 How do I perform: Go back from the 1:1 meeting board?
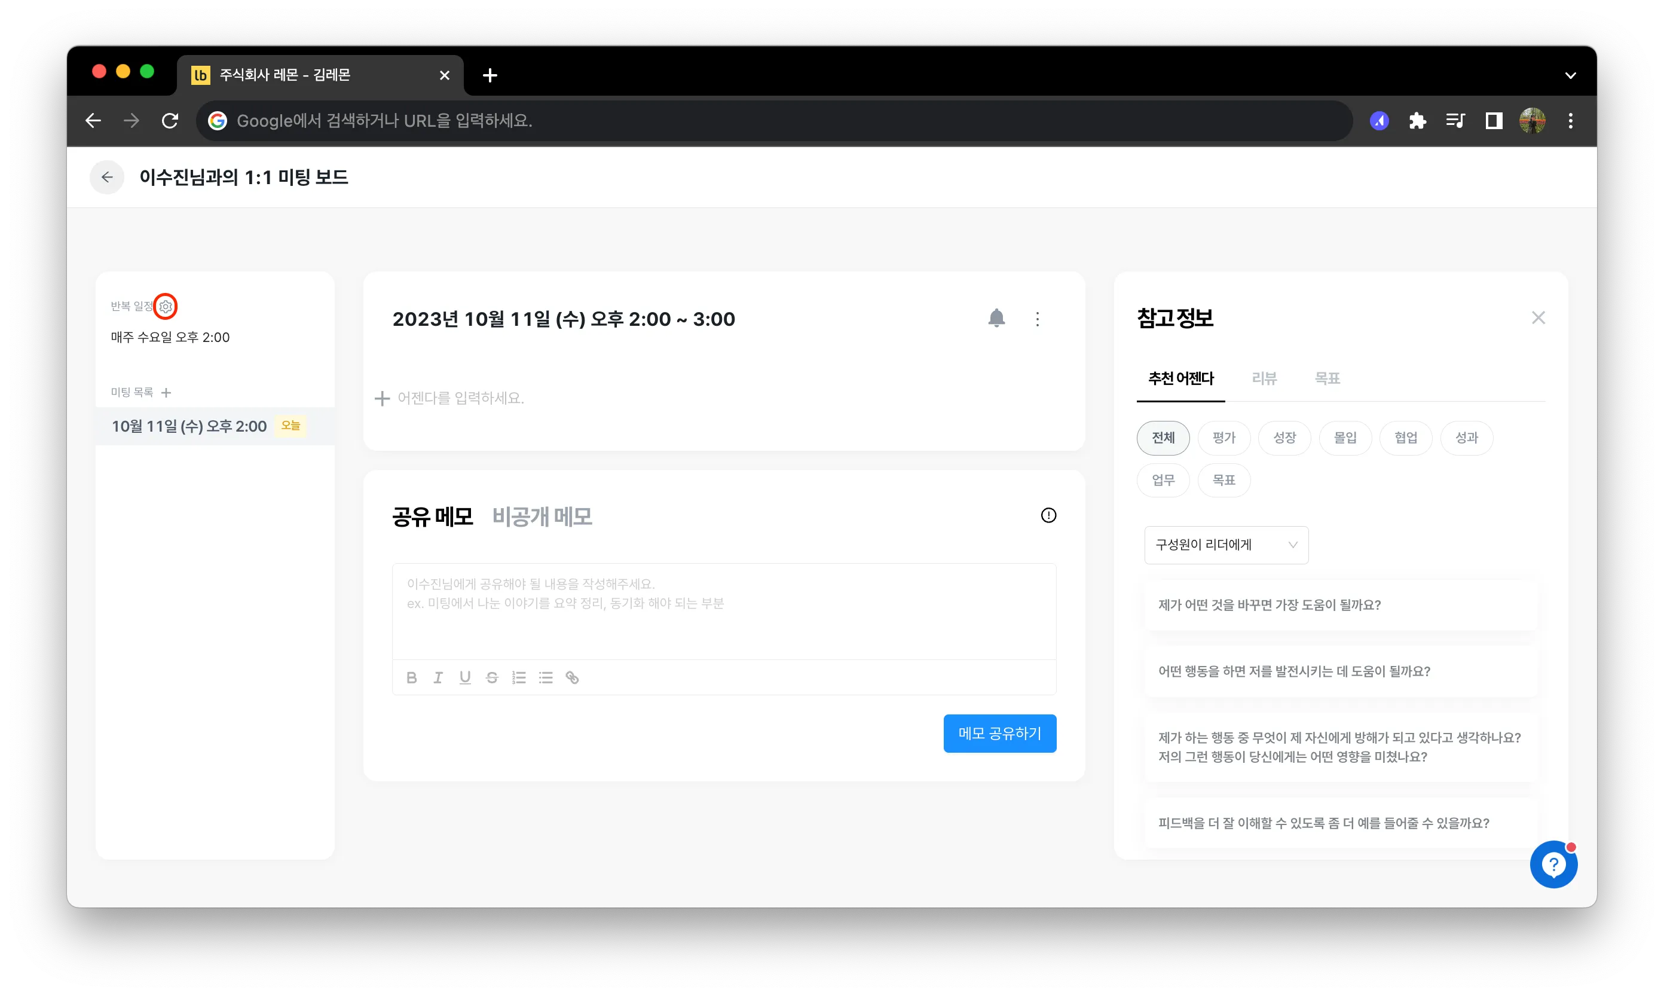[x=106, y=177]
